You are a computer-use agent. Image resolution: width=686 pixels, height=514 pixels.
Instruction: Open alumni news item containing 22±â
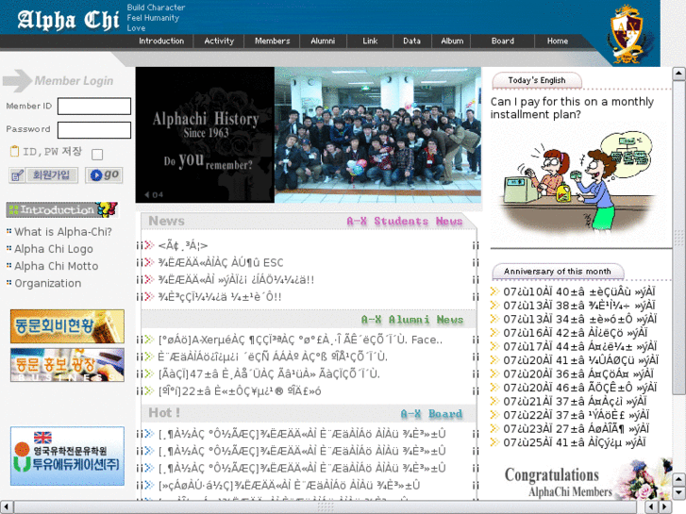tap(240, 391)
